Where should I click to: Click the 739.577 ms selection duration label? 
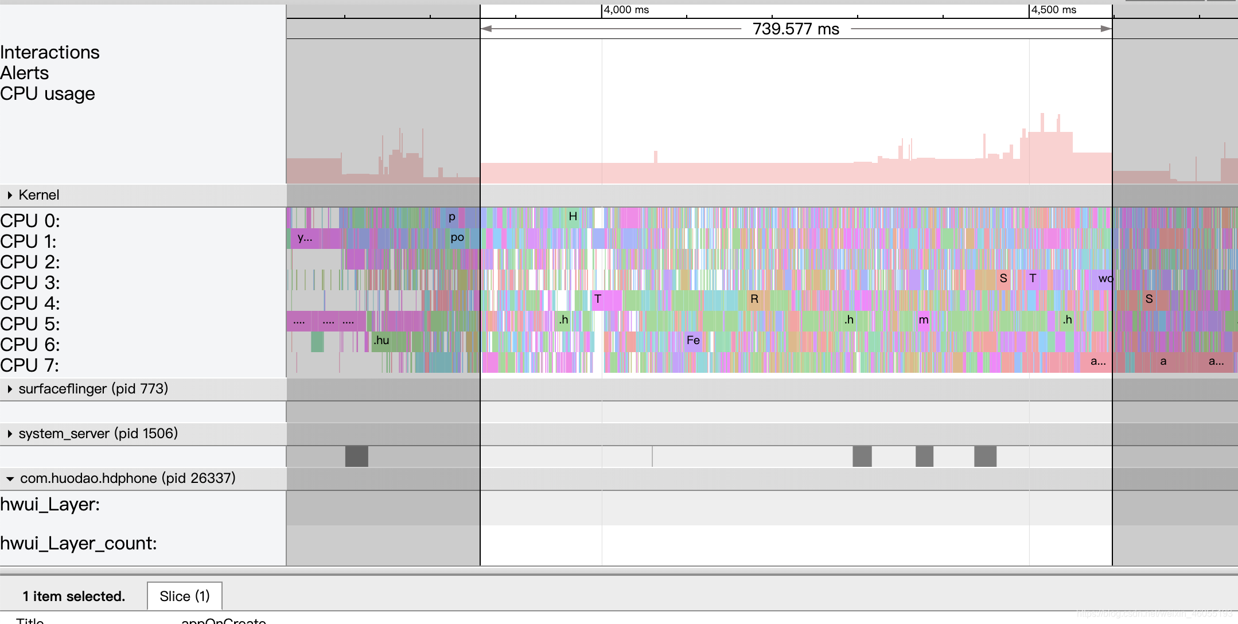pyautogui.click(x=796, y=29)
